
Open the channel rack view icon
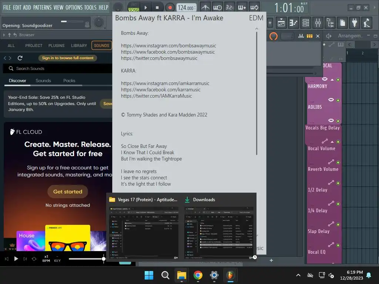(306, 23)
